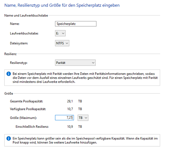
Task: Click the "Name und Laufwerkbuchstabe" group header
Action: point(26,15)
